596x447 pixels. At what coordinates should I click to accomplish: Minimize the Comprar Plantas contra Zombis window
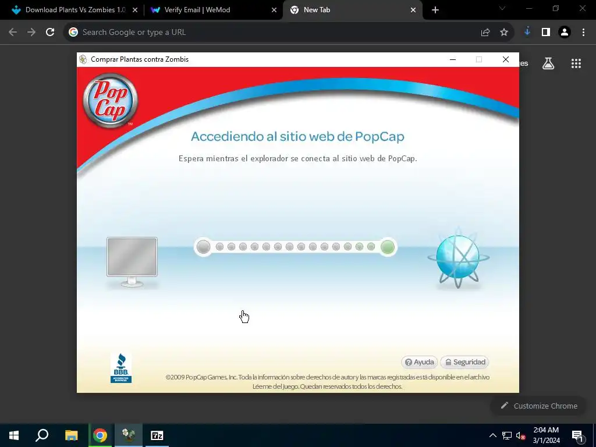pos(453,59)
